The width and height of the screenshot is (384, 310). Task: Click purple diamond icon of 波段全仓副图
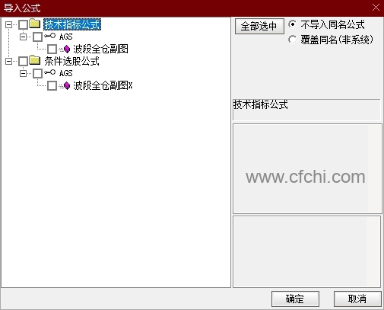[x=67, y=49]
